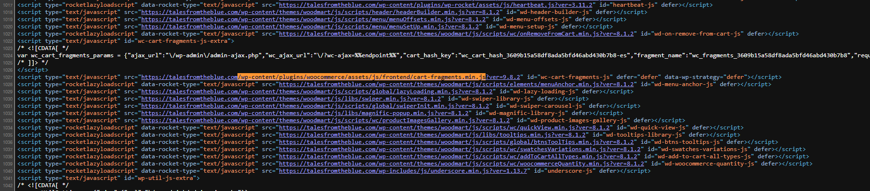Click the /* ]]> */ comment on line 1025
This screenshot has width=870, height=191.
point(33,63)
